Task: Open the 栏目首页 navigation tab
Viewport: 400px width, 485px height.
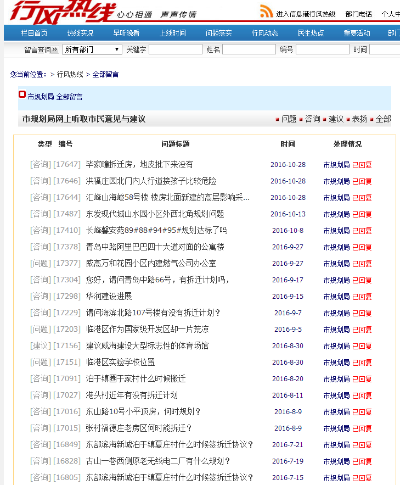Action: (35, 33)
